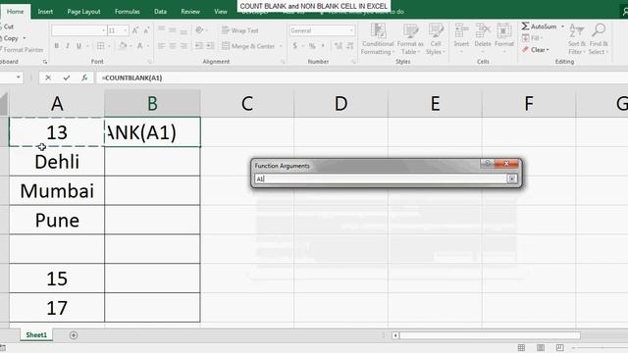Click Increase Indent icon
This screenshot has height=353, width=628.
coord(210,46)
